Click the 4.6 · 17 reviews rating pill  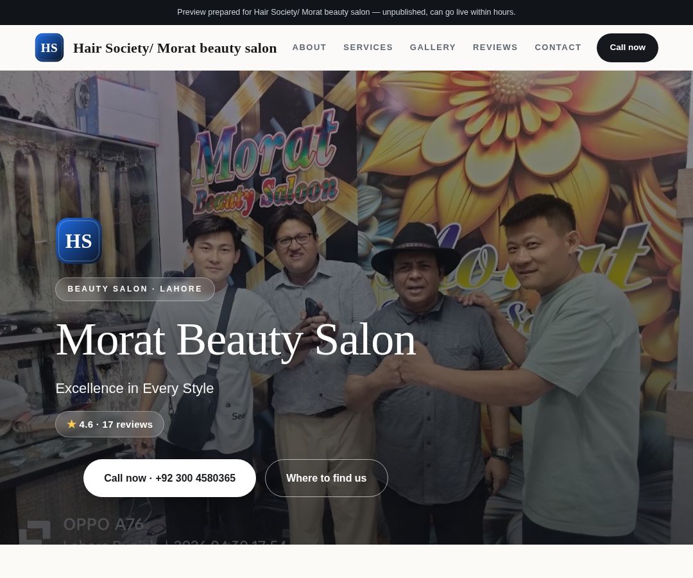(x=110, y=424)
